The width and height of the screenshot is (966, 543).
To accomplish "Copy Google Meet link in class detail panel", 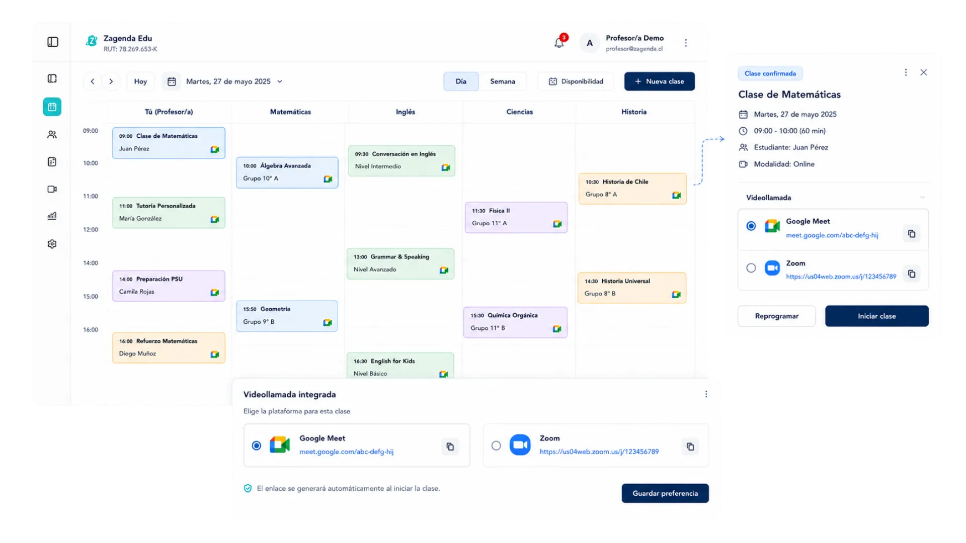I will pyautogui.click(x=912, y=234).
